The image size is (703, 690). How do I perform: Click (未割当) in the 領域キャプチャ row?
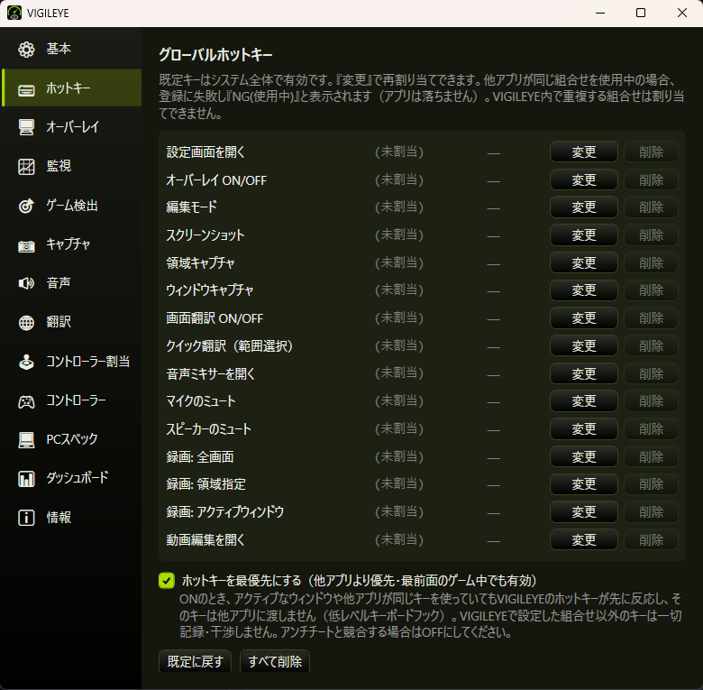[399, 262]
